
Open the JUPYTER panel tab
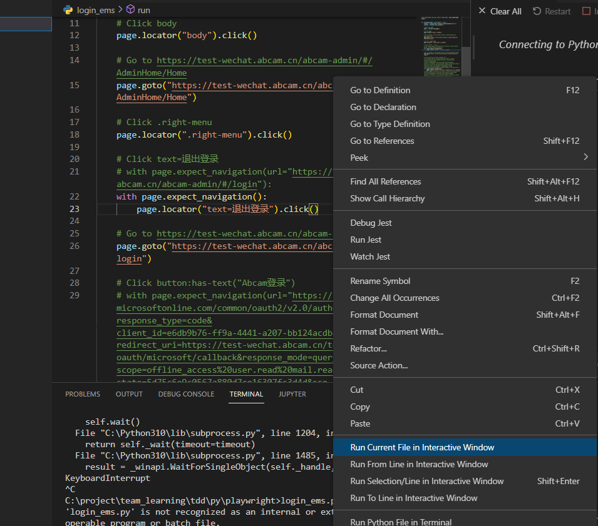click(292, 394)
